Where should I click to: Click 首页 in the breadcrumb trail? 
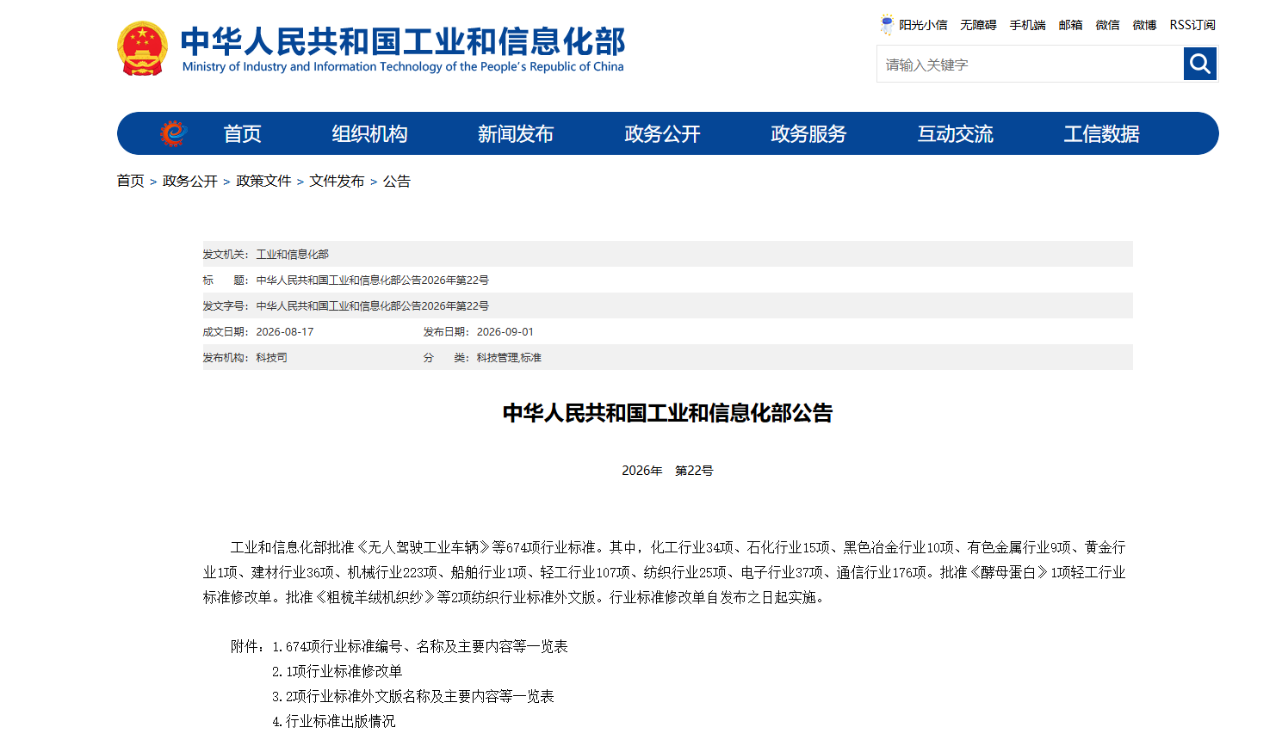[131, 181]
